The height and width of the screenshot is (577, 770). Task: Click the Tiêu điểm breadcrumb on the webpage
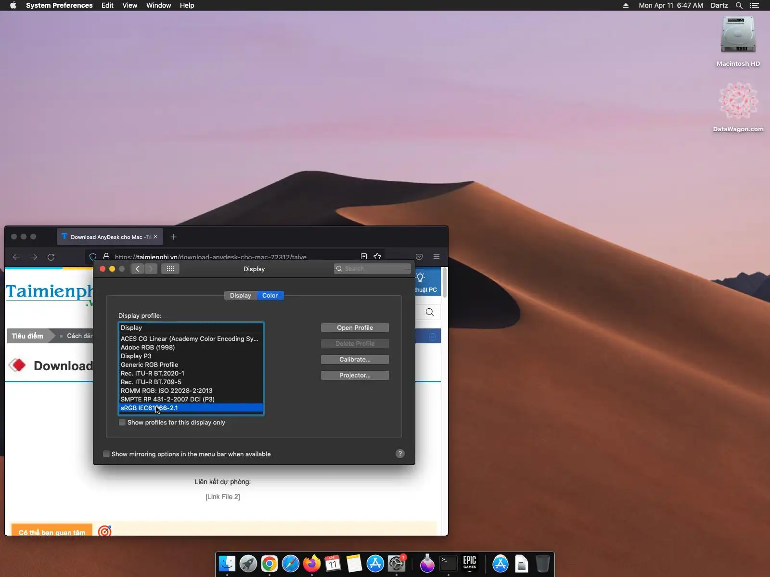27,336
